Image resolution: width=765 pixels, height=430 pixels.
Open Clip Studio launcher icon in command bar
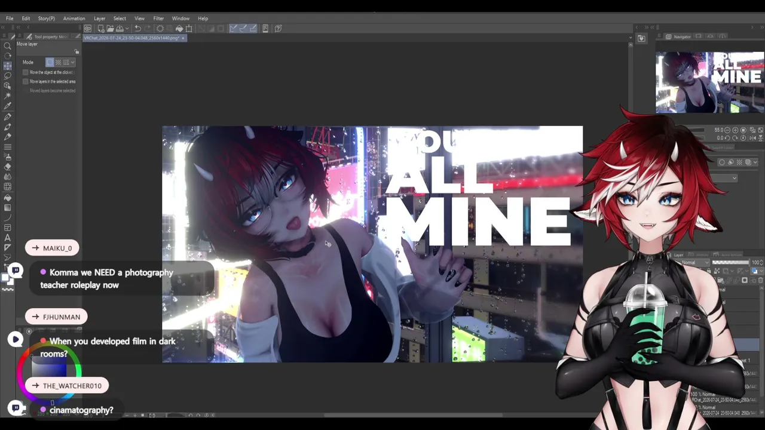(88, 28)
